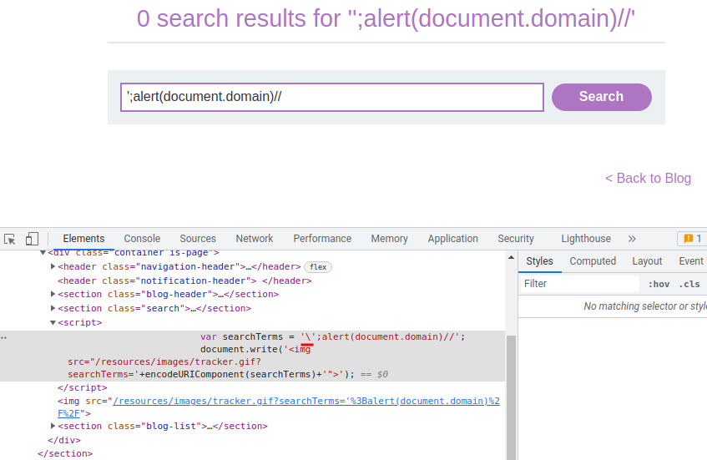Open the issues warning badge

692,239
